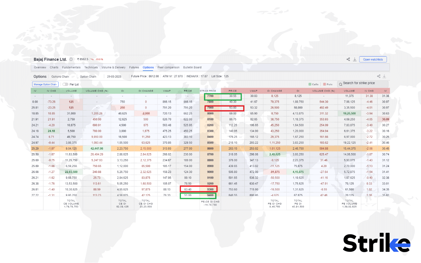Click the share icon at top right header
The image size is (421, 263).
pos(348,59)
